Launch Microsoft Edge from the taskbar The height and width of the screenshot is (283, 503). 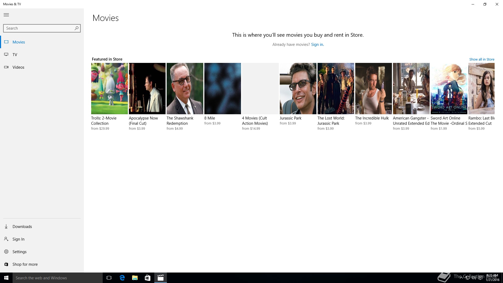[x=122, y=278]
